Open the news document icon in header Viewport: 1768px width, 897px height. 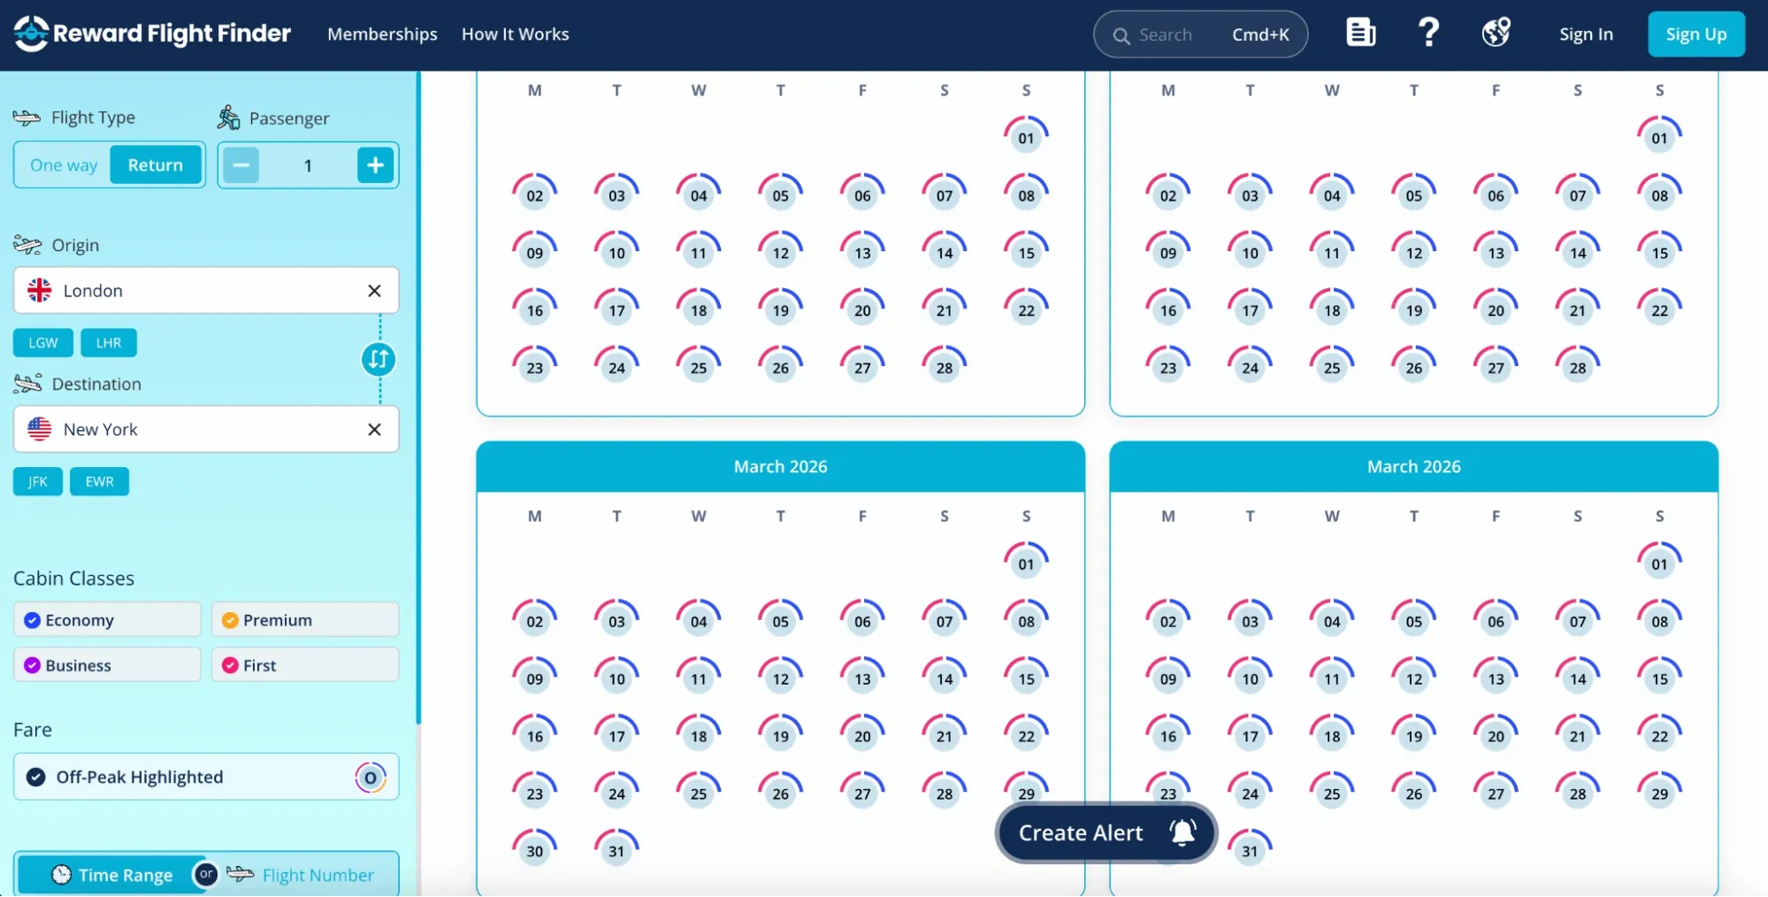[x=1360, y=33]
